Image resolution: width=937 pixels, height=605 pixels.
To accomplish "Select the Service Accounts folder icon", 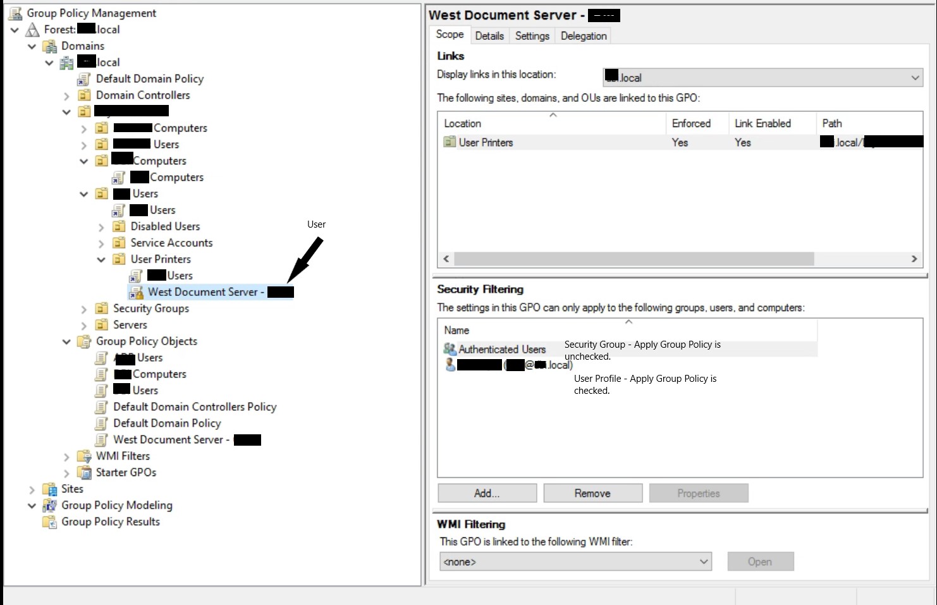I will coord(119,243).
